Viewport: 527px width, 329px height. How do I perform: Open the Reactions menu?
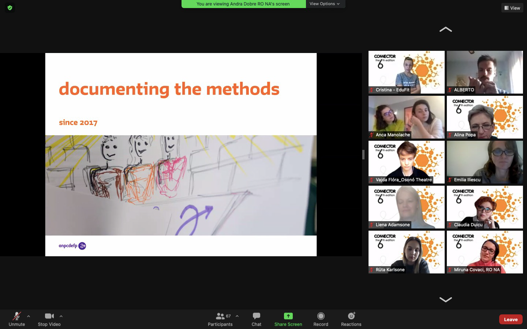click(351, 319)
